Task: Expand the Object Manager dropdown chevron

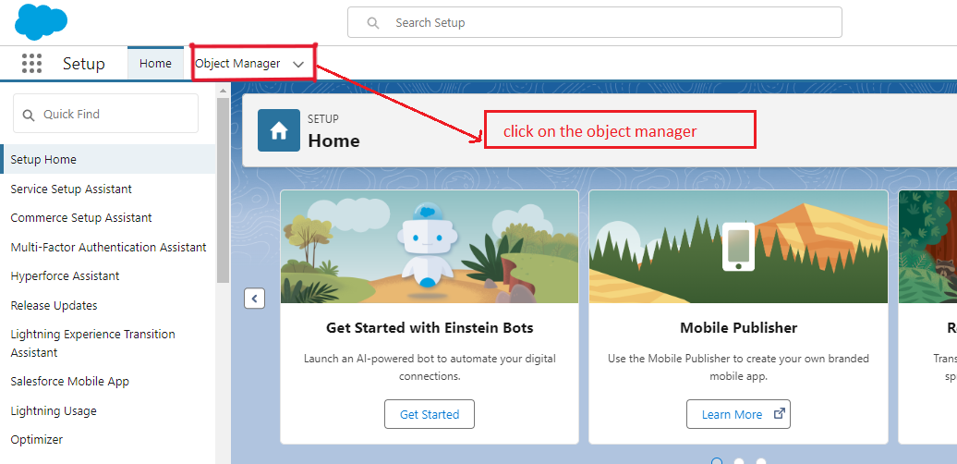Action: point(298,64)
